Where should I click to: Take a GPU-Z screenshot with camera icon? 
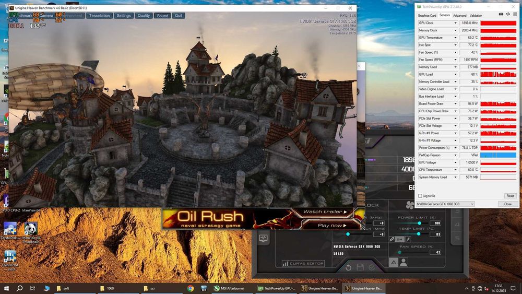501,14
